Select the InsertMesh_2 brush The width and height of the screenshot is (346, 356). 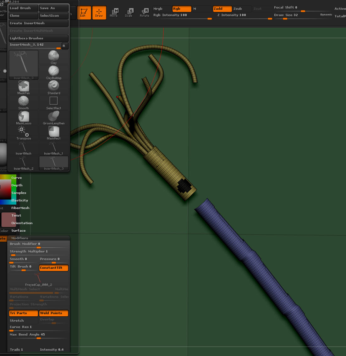tap(24, 163)
